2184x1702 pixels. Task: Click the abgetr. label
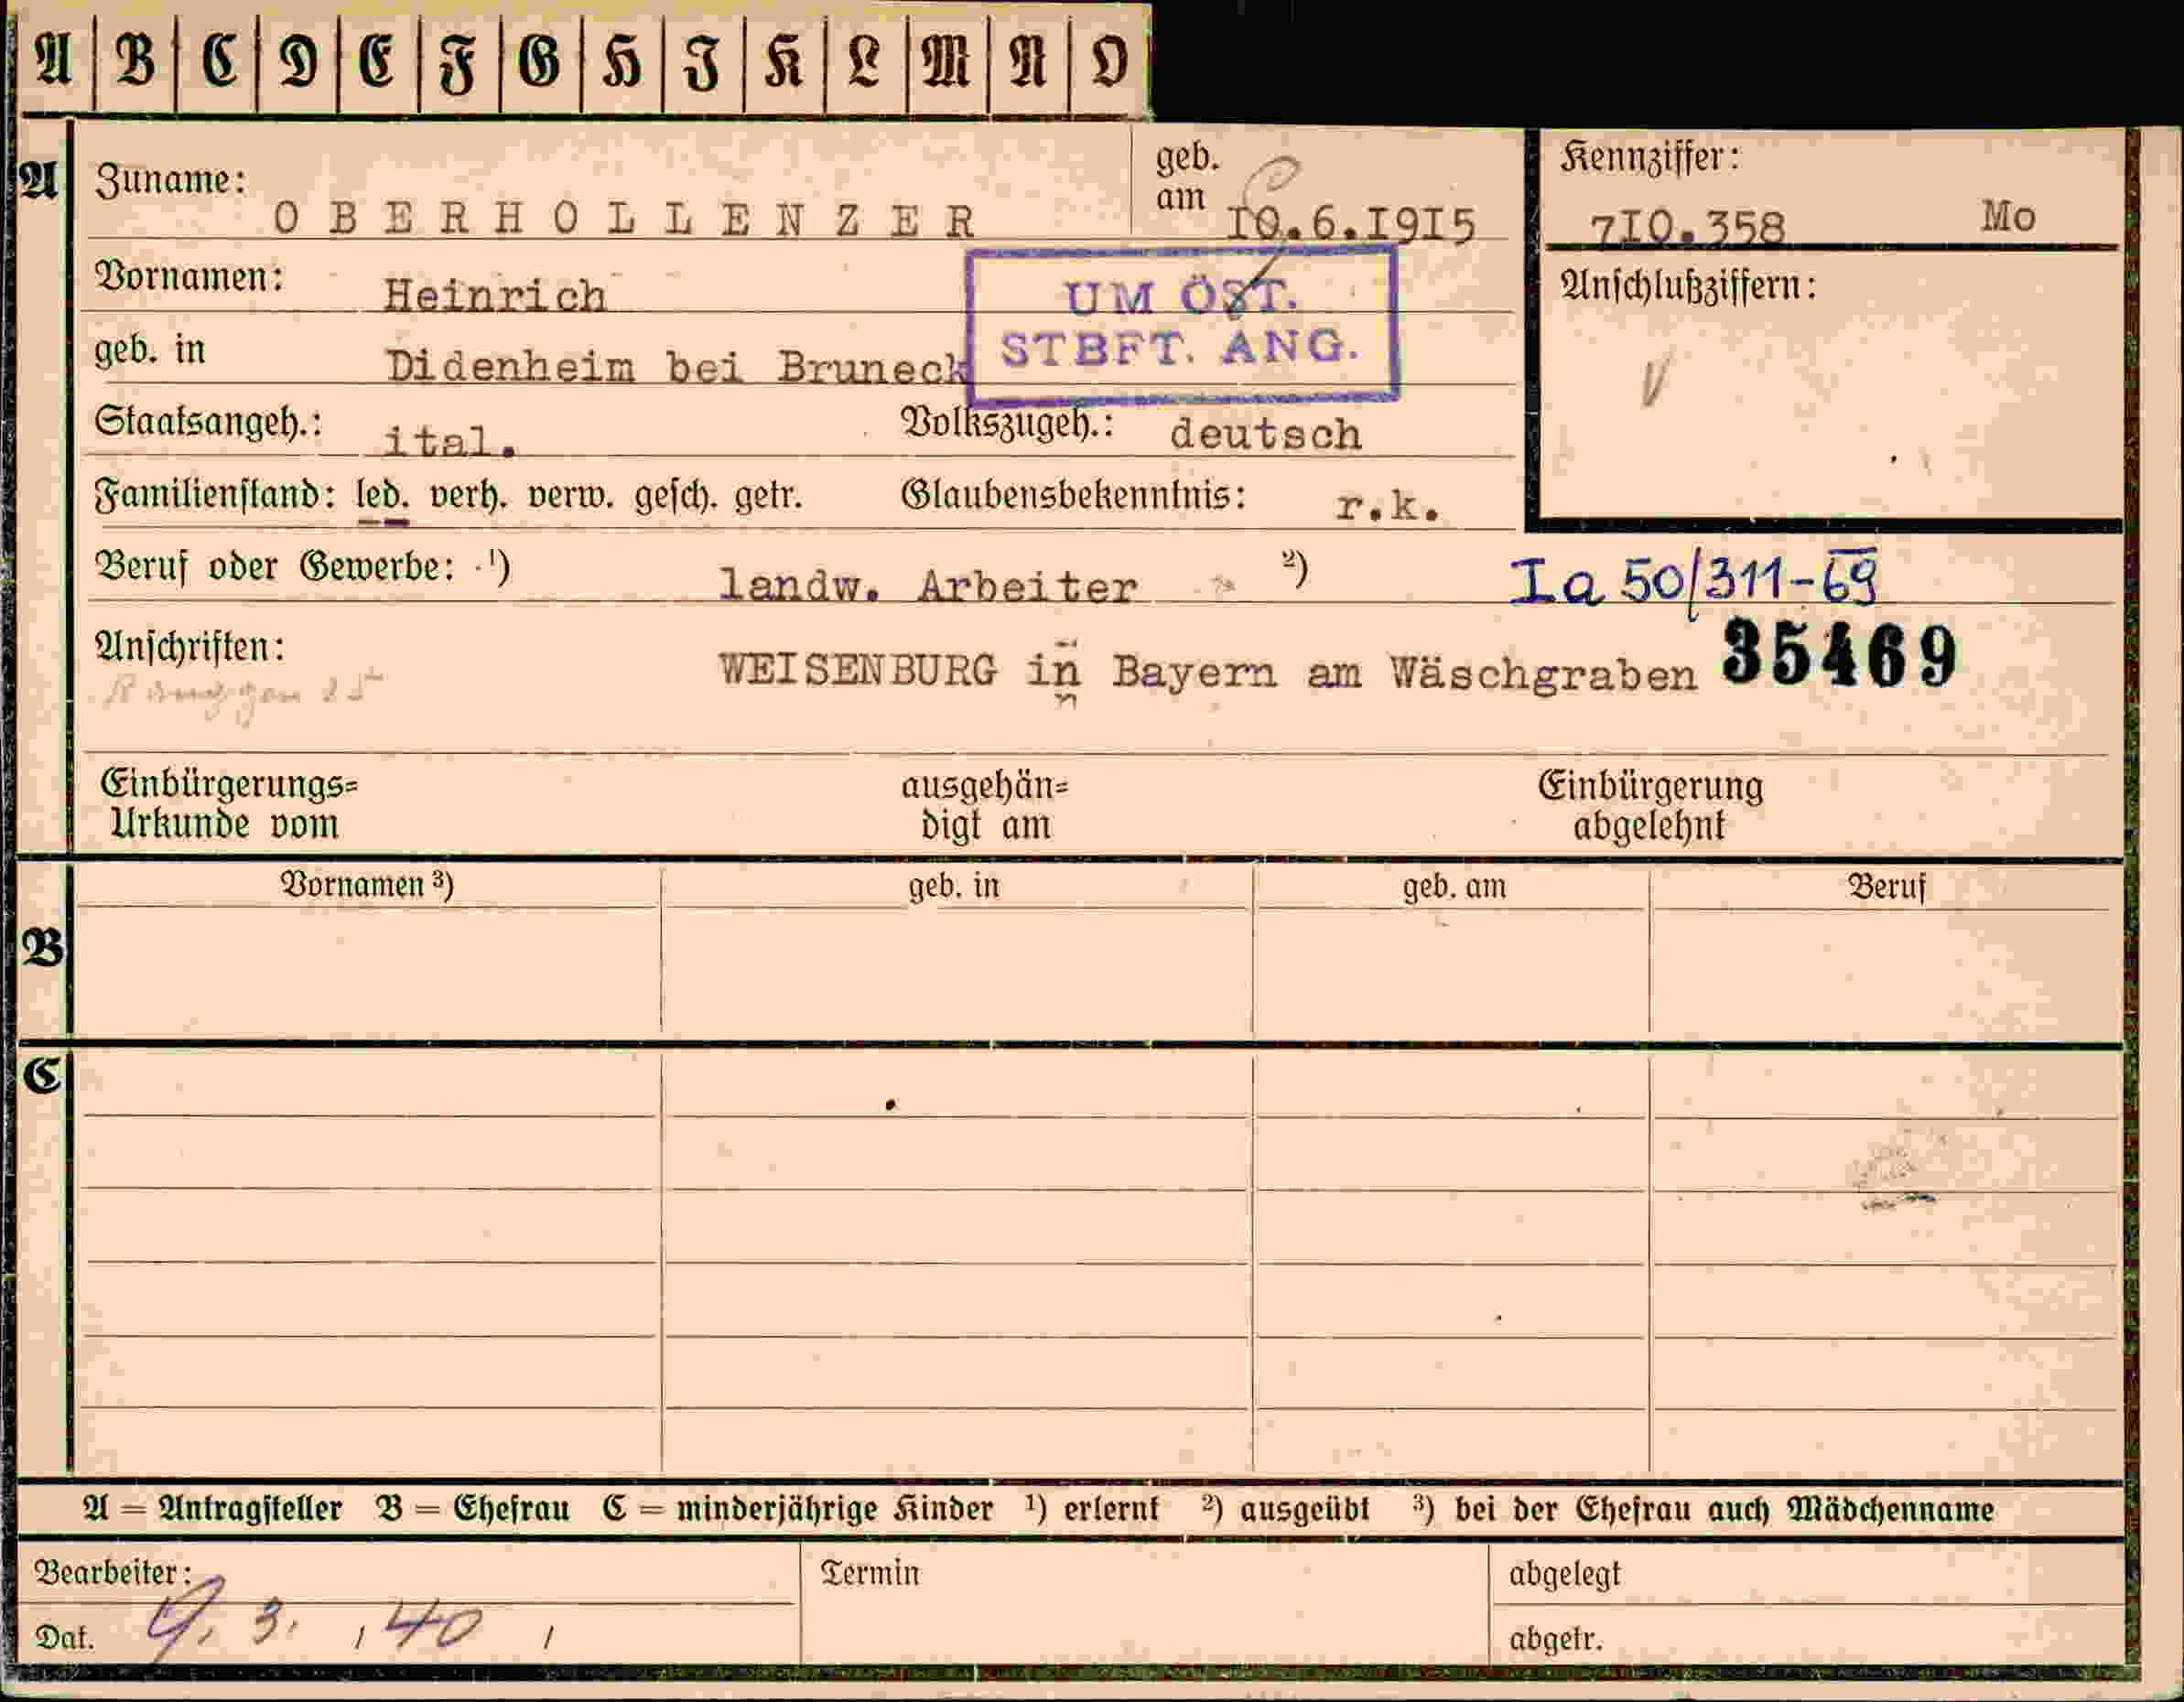pos(1556,1640)
